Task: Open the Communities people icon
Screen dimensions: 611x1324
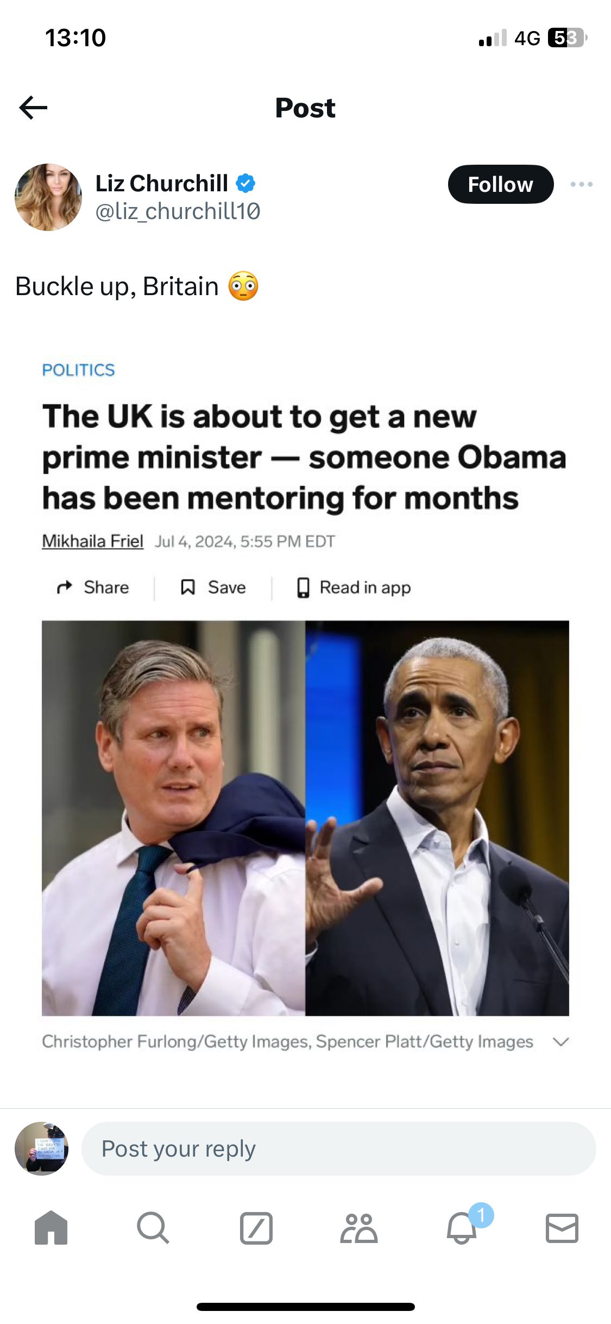Action: click(358, 1228)
